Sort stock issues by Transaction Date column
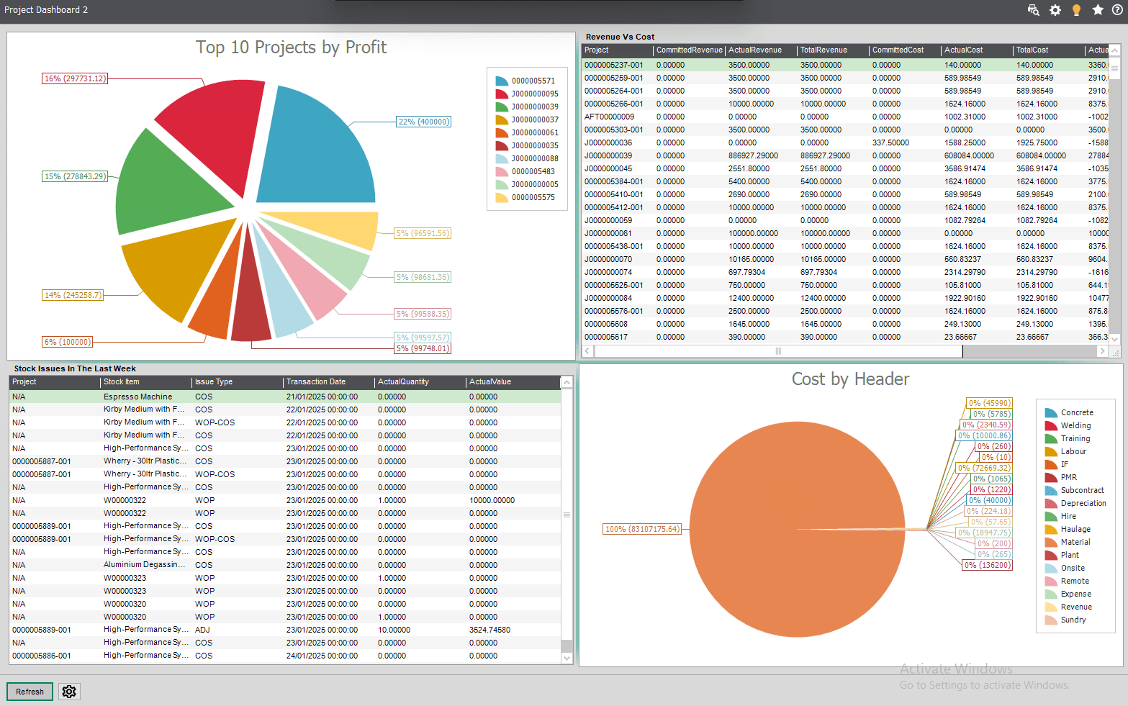 (x=329, y=382)
